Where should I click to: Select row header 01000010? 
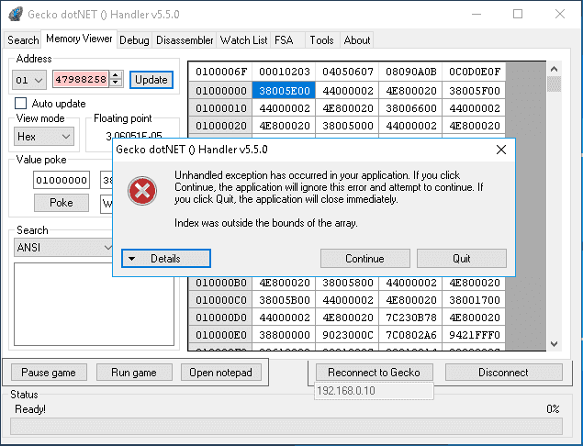pos(221,107)
